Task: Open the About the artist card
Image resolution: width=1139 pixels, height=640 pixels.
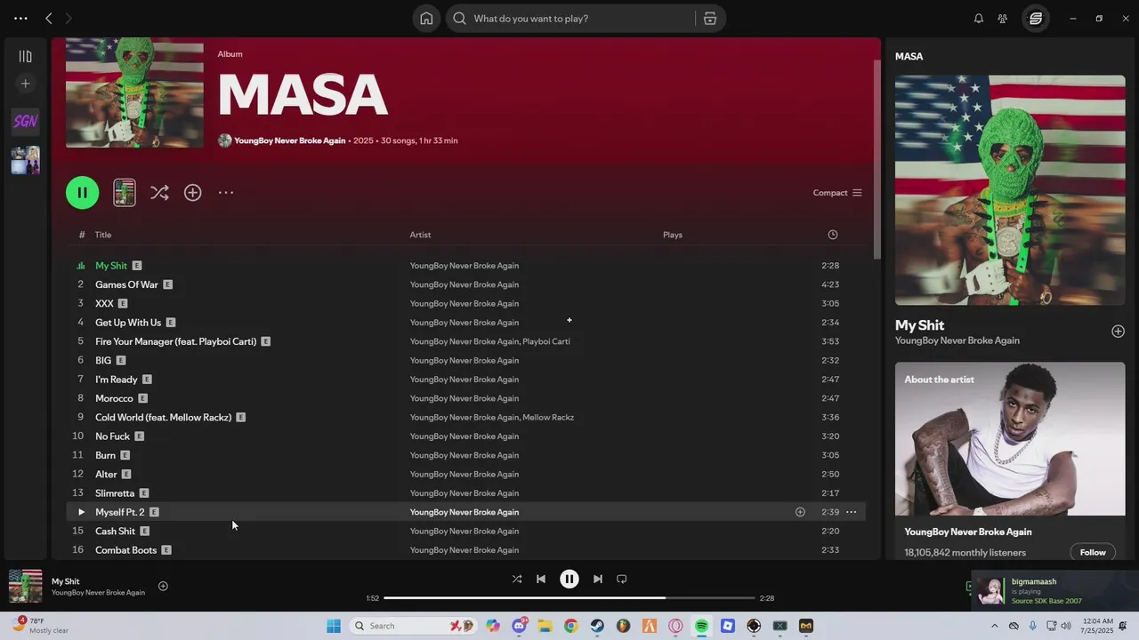Action: 1010,460
